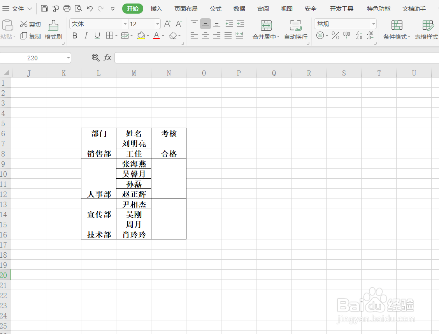The width and height of the screenshot is (439, 334).
Task: Click Merge and Center icon
Action: pyautogui.click(x=266, y=25)
